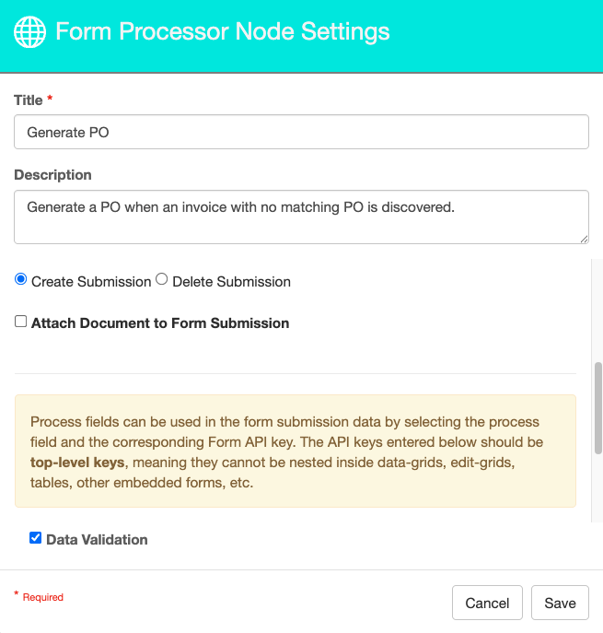Click the Delete Submission label text

click(x=231, y=282)
